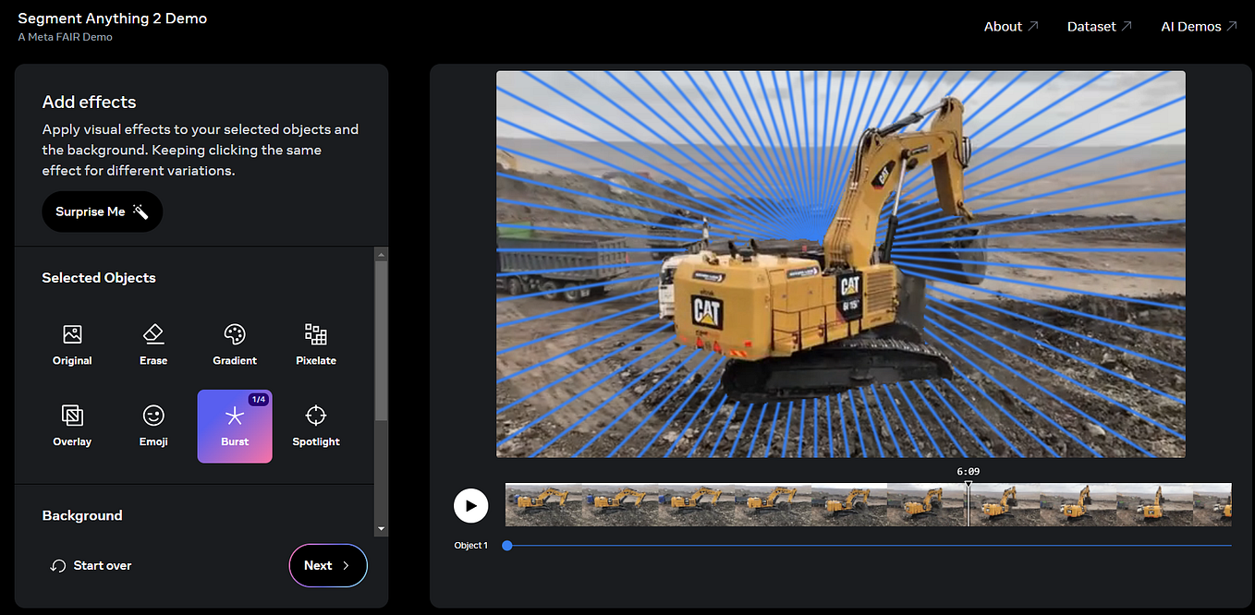This screenshot has width=1255, height=615.
Task: Click Start over to reset the demo
Action: point(91,564)
